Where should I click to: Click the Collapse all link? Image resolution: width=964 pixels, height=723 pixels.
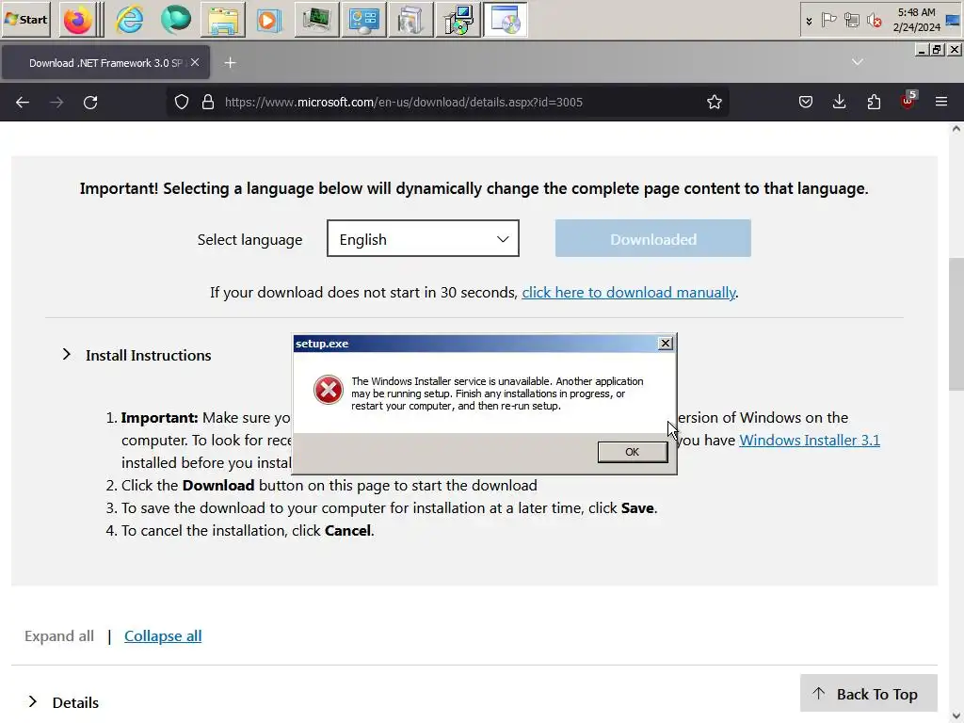[163, 636]
